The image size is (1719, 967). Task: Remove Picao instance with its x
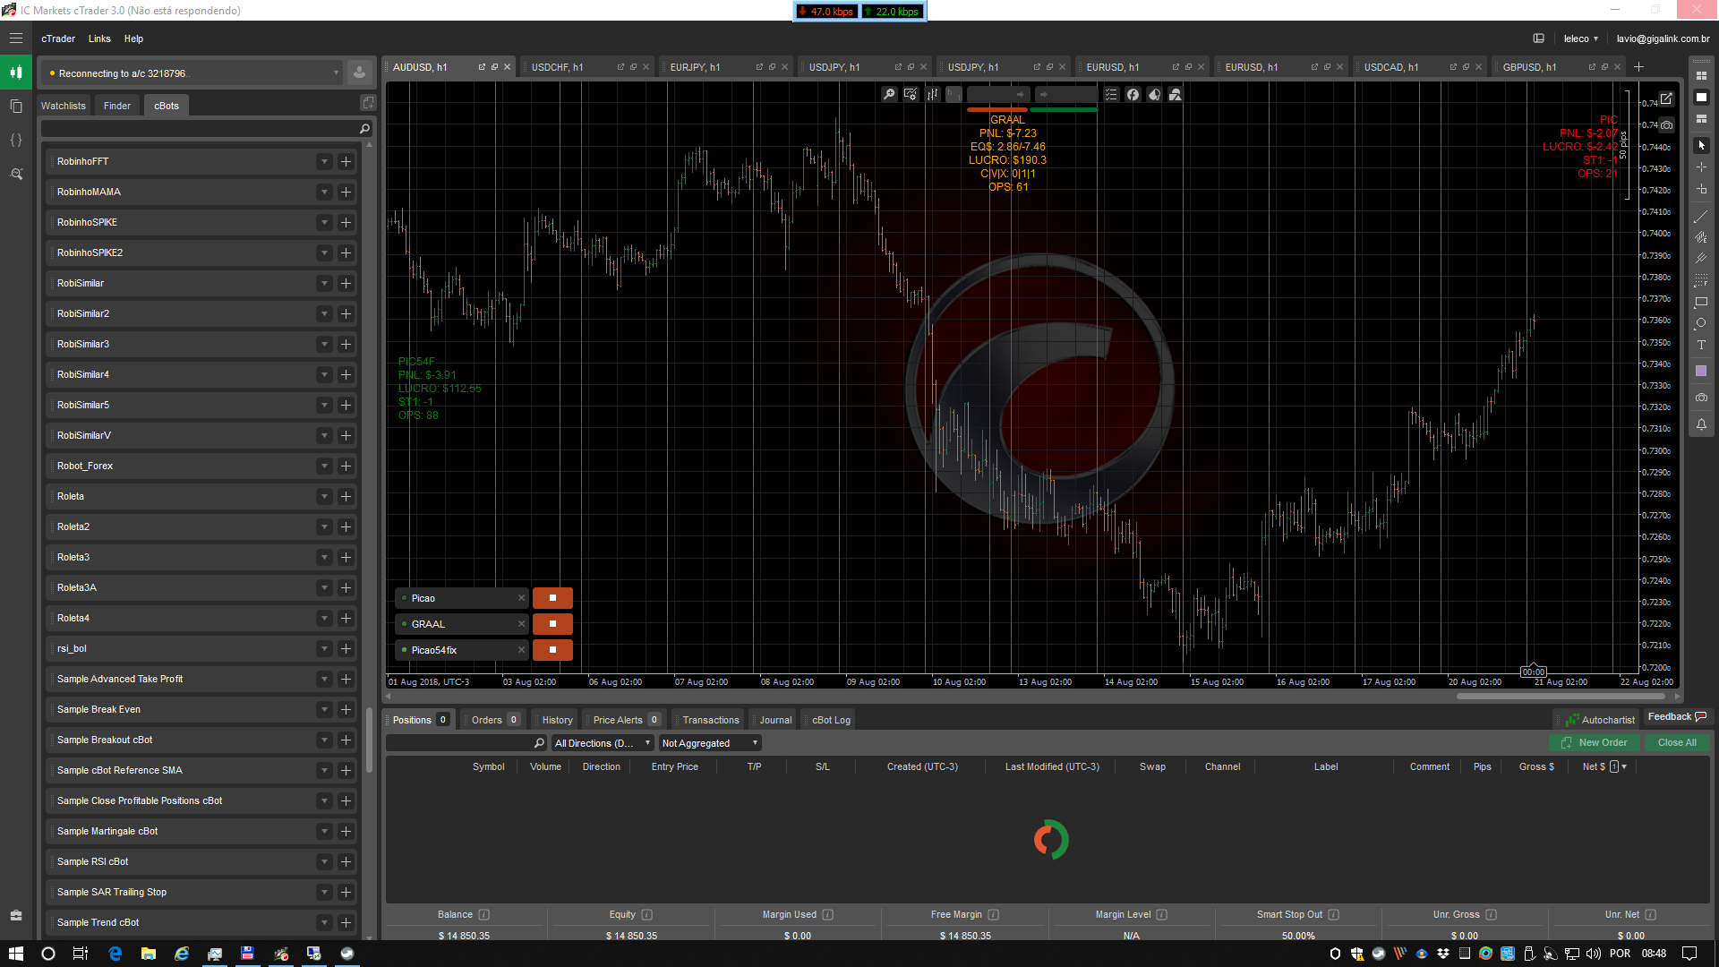click(521, 598)
